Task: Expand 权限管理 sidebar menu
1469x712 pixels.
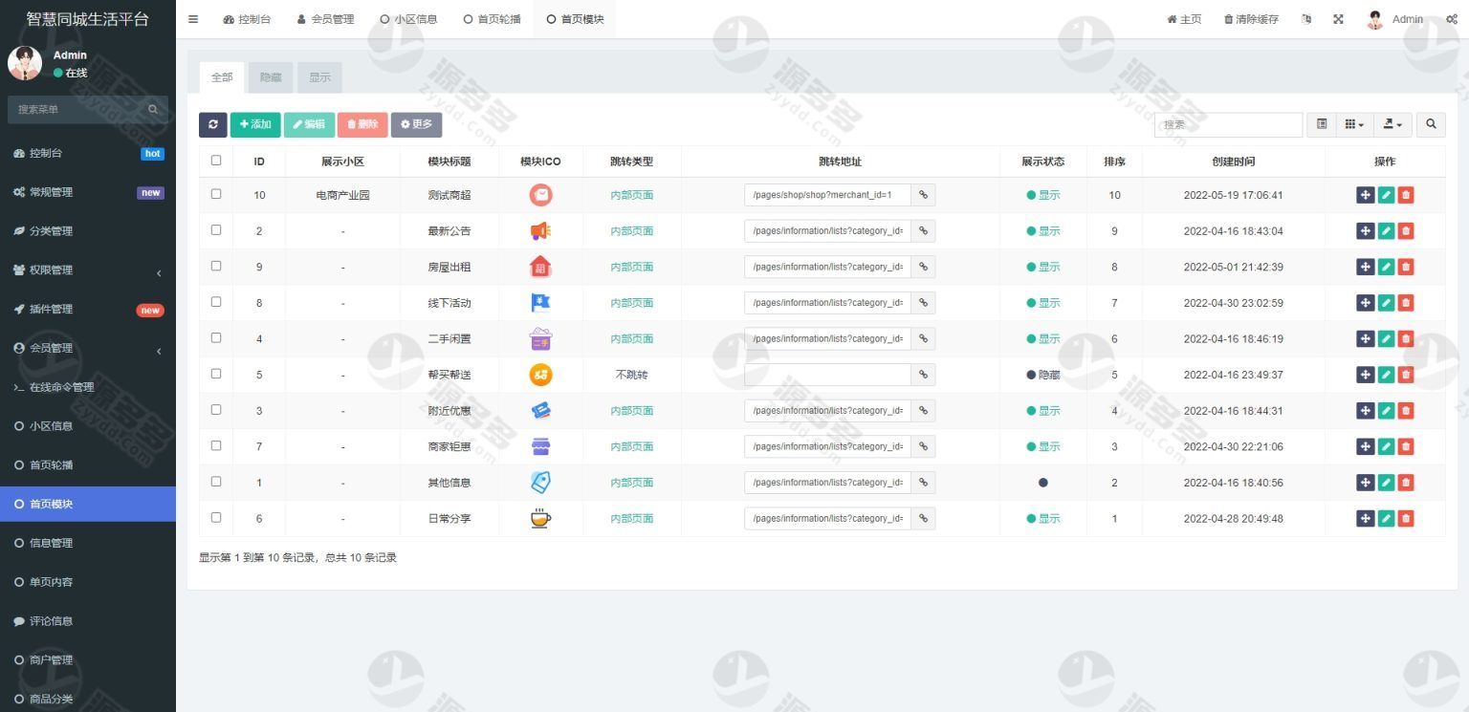Action: click(x=88, y=270)
